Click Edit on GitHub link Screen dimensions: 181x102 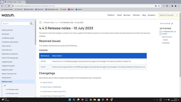pyautogui.click(x=165, y=24)
